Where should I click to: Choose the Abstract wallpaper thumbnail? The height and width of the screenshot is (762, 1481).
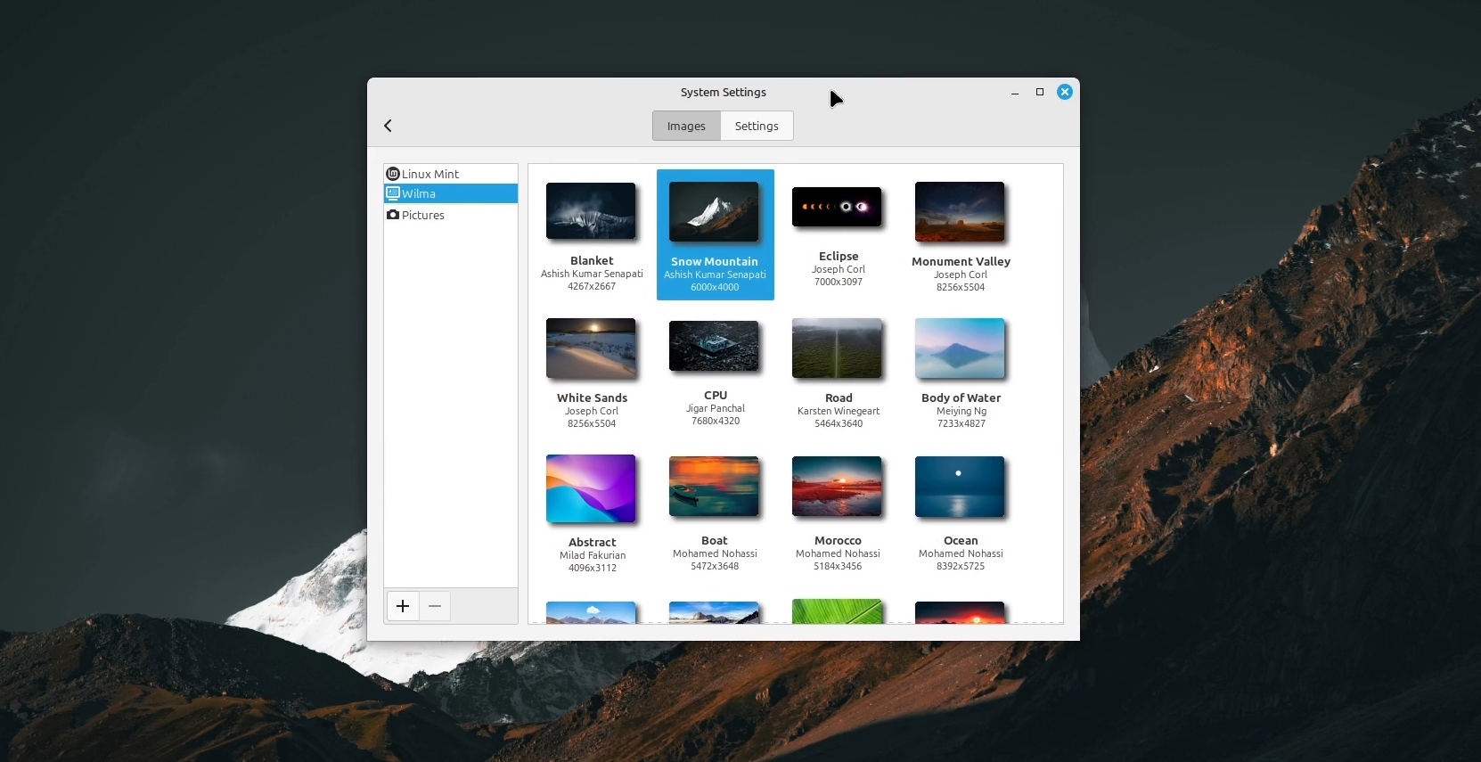(x=591, y=488)
